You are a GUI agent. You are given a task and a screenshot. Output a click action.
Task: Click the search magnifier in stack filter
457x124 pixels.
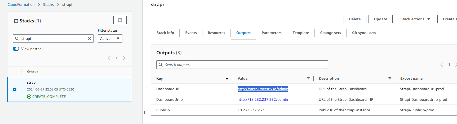pyautogui.click(x=17, y=39)
